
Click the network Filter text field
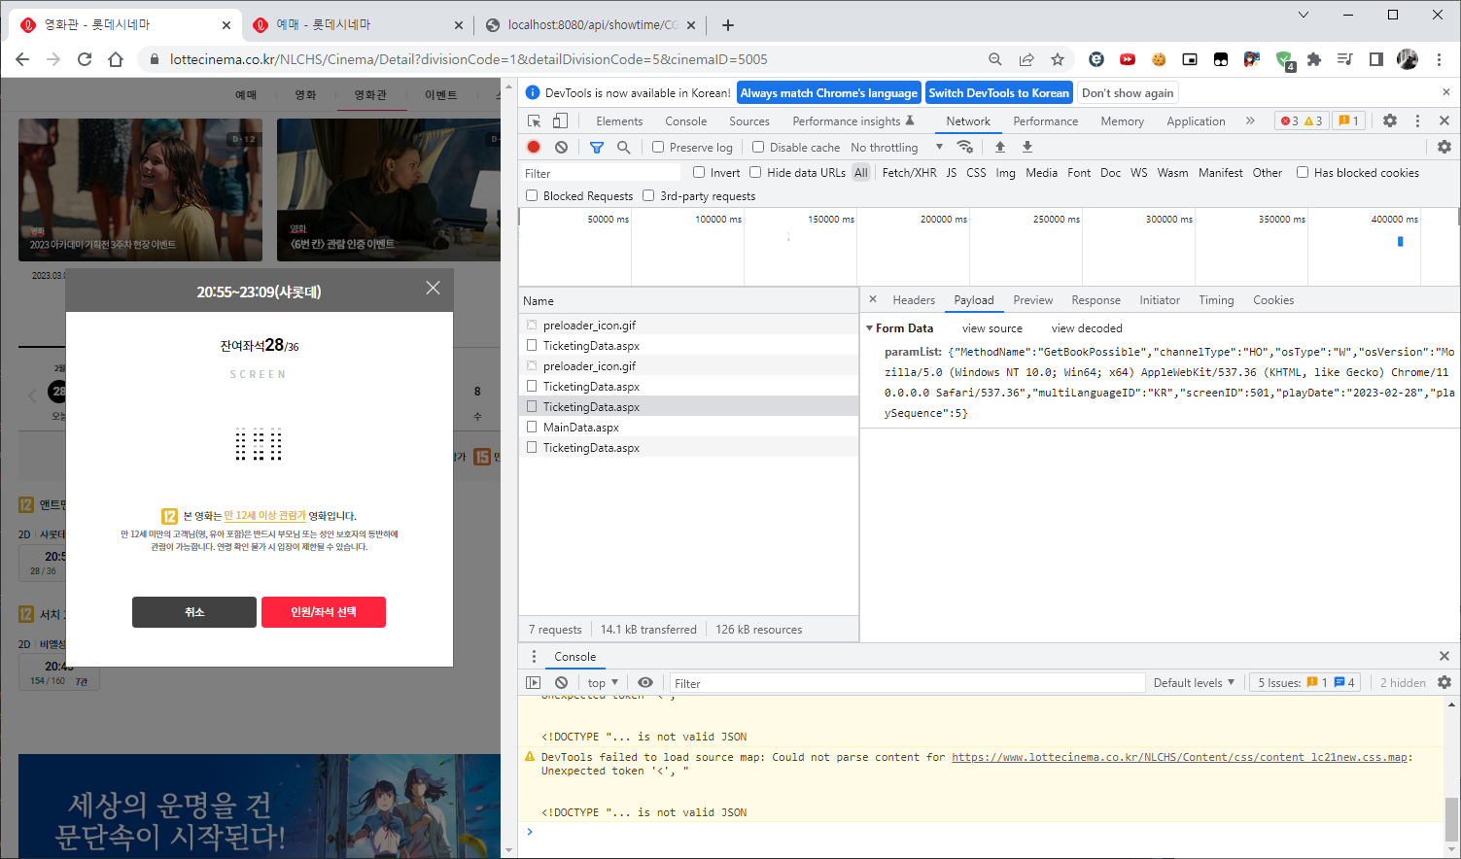click(x=603, y=173)
